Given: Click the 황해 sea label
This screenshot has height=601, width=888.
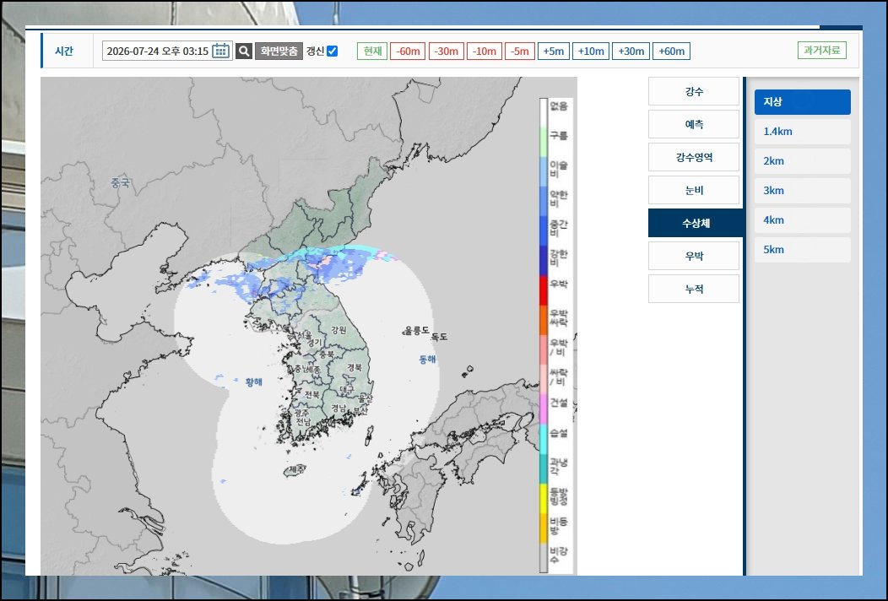Looking at the screenshot, I should pyautogui.click(x=254, y=382).
